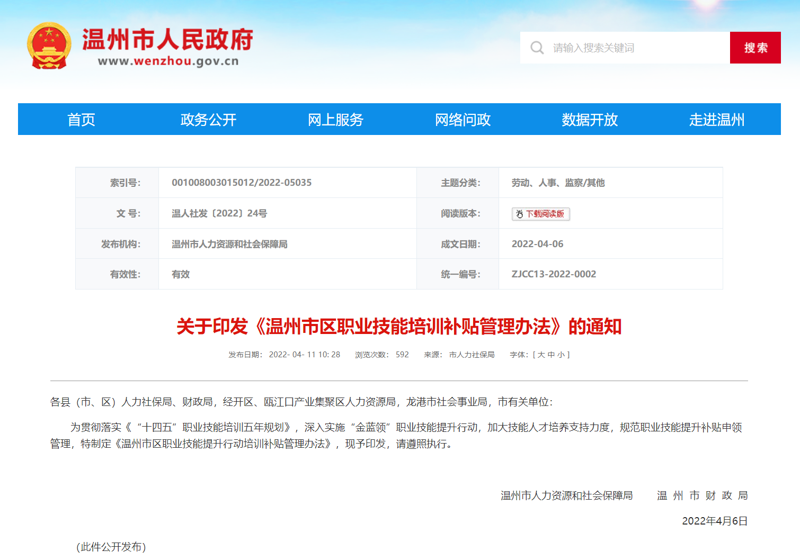The image size is (800, 560).
Task: Navigate to 数据开放
Action: point(590,120)
